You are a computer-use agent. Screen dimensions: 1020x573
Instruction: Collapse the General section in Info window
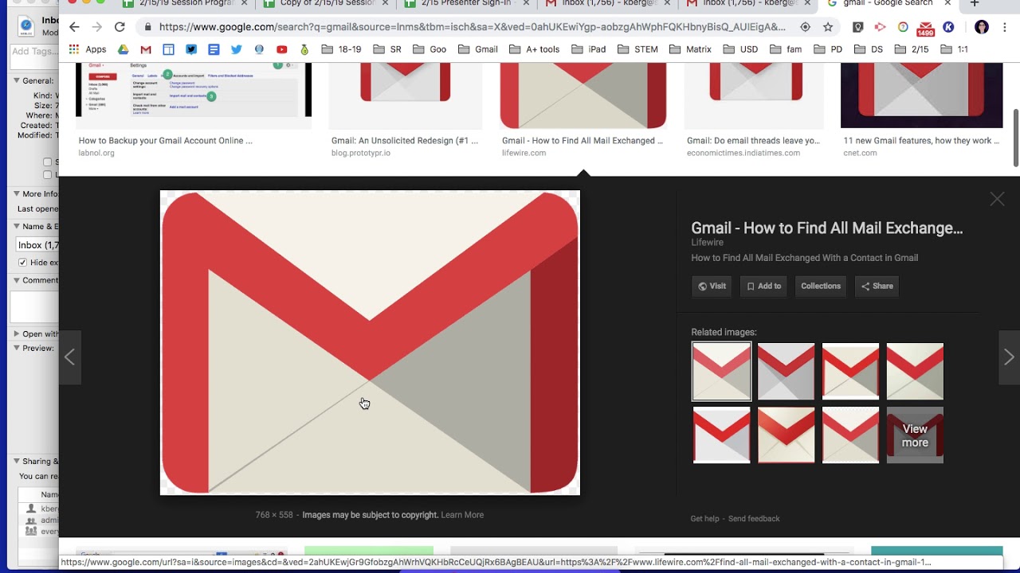click(x=16, y=80)
